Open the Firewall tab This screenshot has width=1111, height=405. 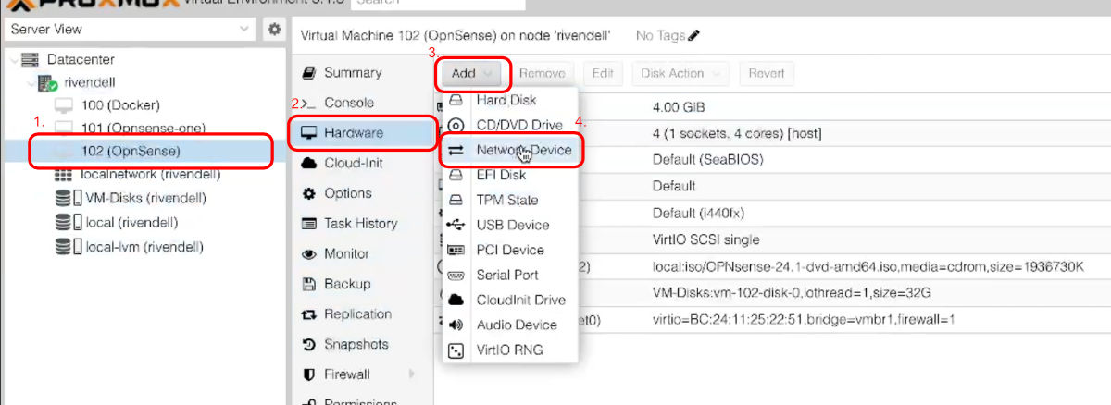[x=346, y=374]
